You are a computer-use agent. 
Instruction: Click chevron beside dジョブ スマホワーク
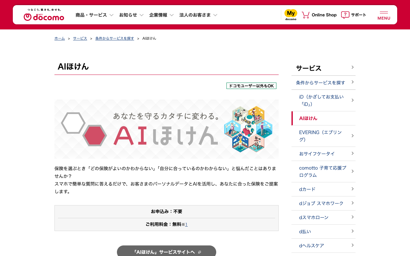click(352, 203)
